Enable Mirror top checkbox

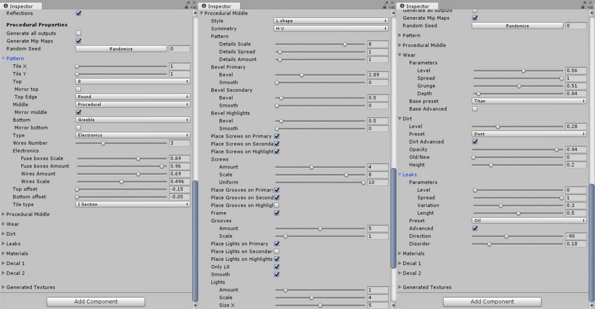pos(78,89)
